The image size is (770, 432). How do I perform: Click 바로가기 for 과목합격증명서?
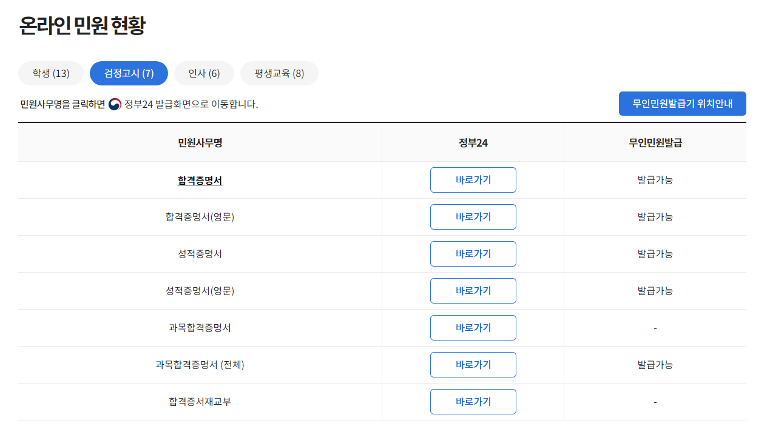pos(473,327)
